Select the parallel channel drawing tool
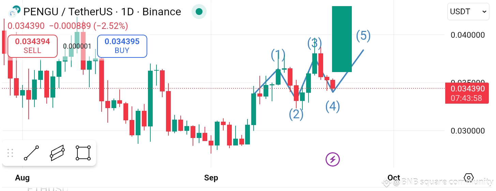This screenshot has width=496, height=191. tap(57, 153)
